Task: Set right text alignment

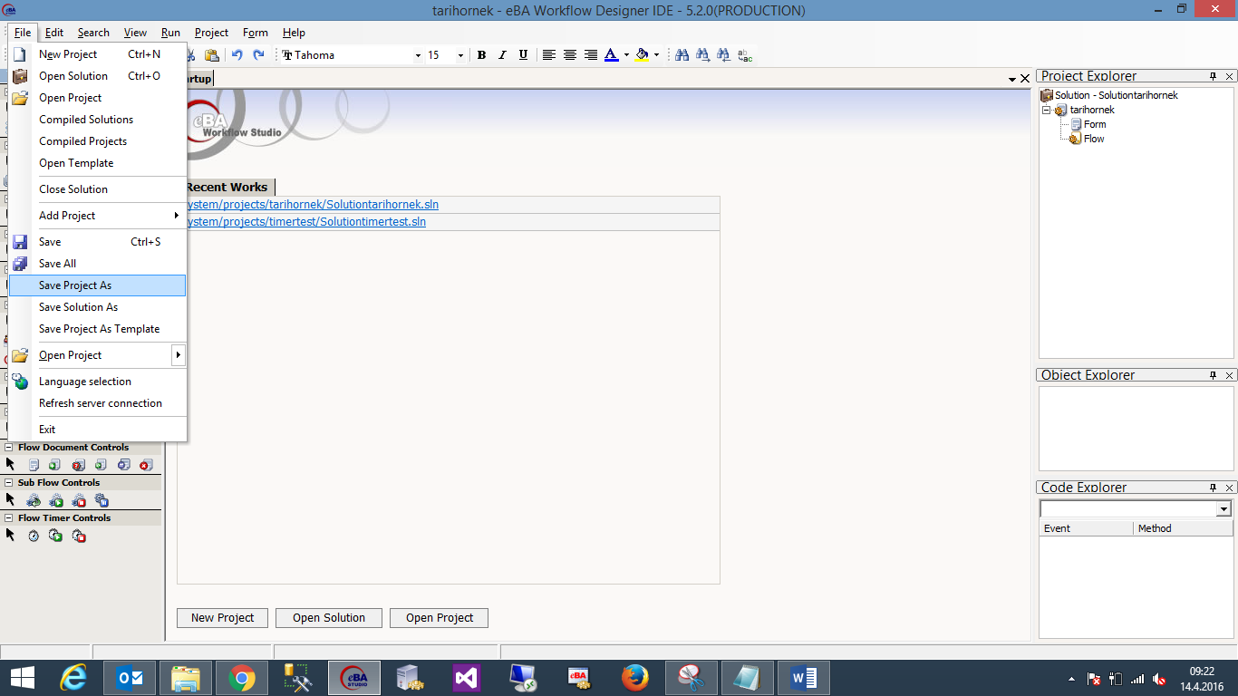Action: (x=590, y=55)
